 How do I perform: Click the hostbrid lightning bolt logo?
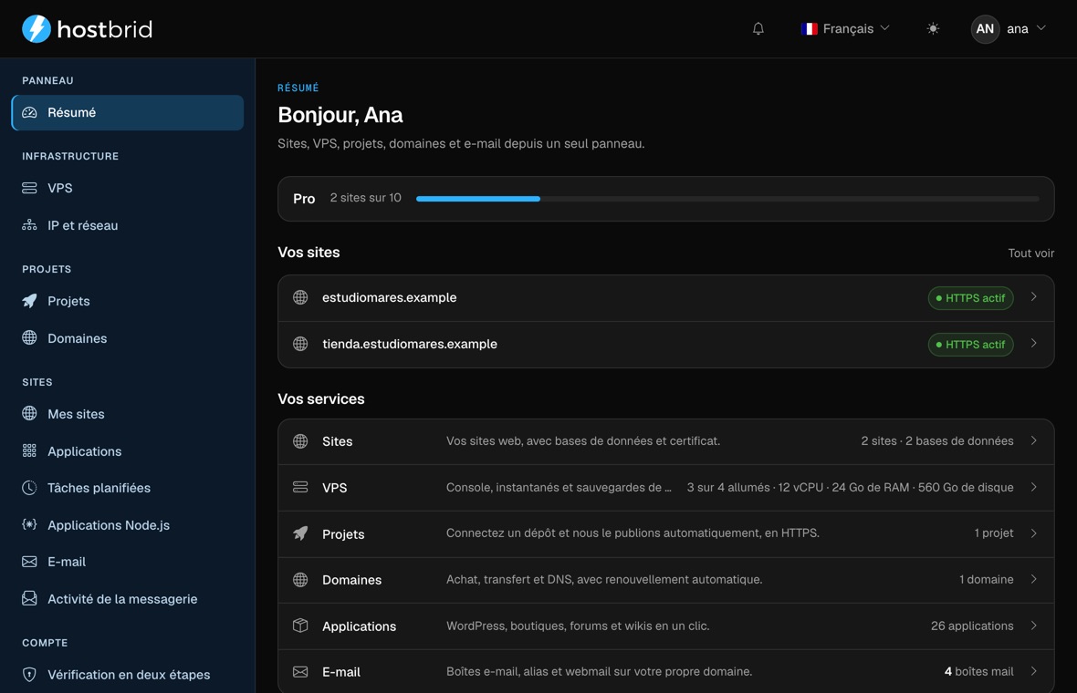(37, 29)
